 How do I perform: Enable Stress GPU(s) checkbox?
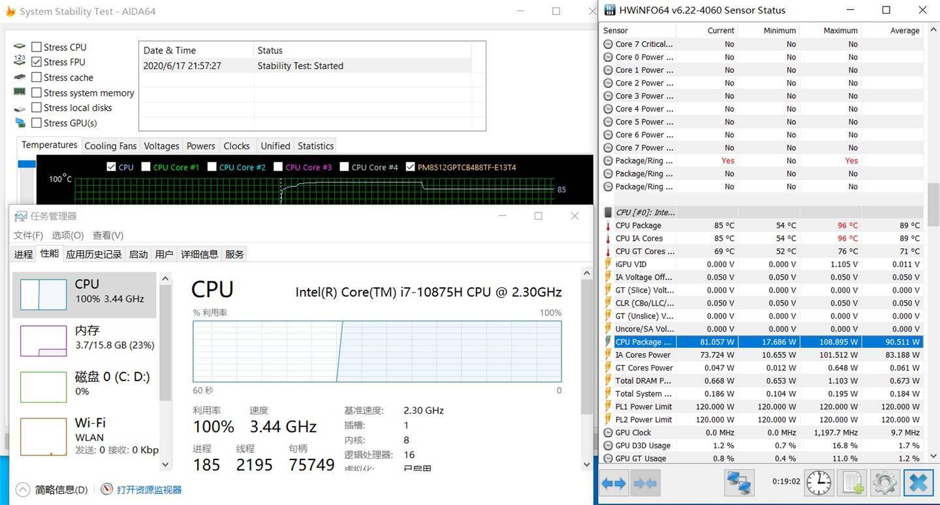click(37, 123)
